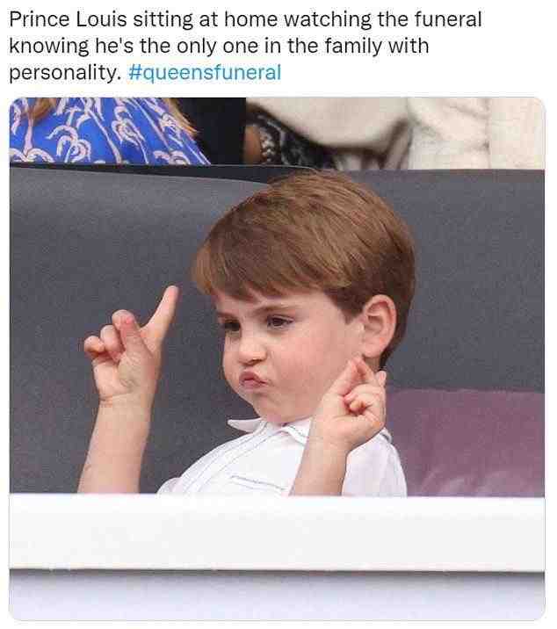This screenshot has width=557, height=629.
Task: Click the boy's pouting mouth
Action: click(252, 380)
